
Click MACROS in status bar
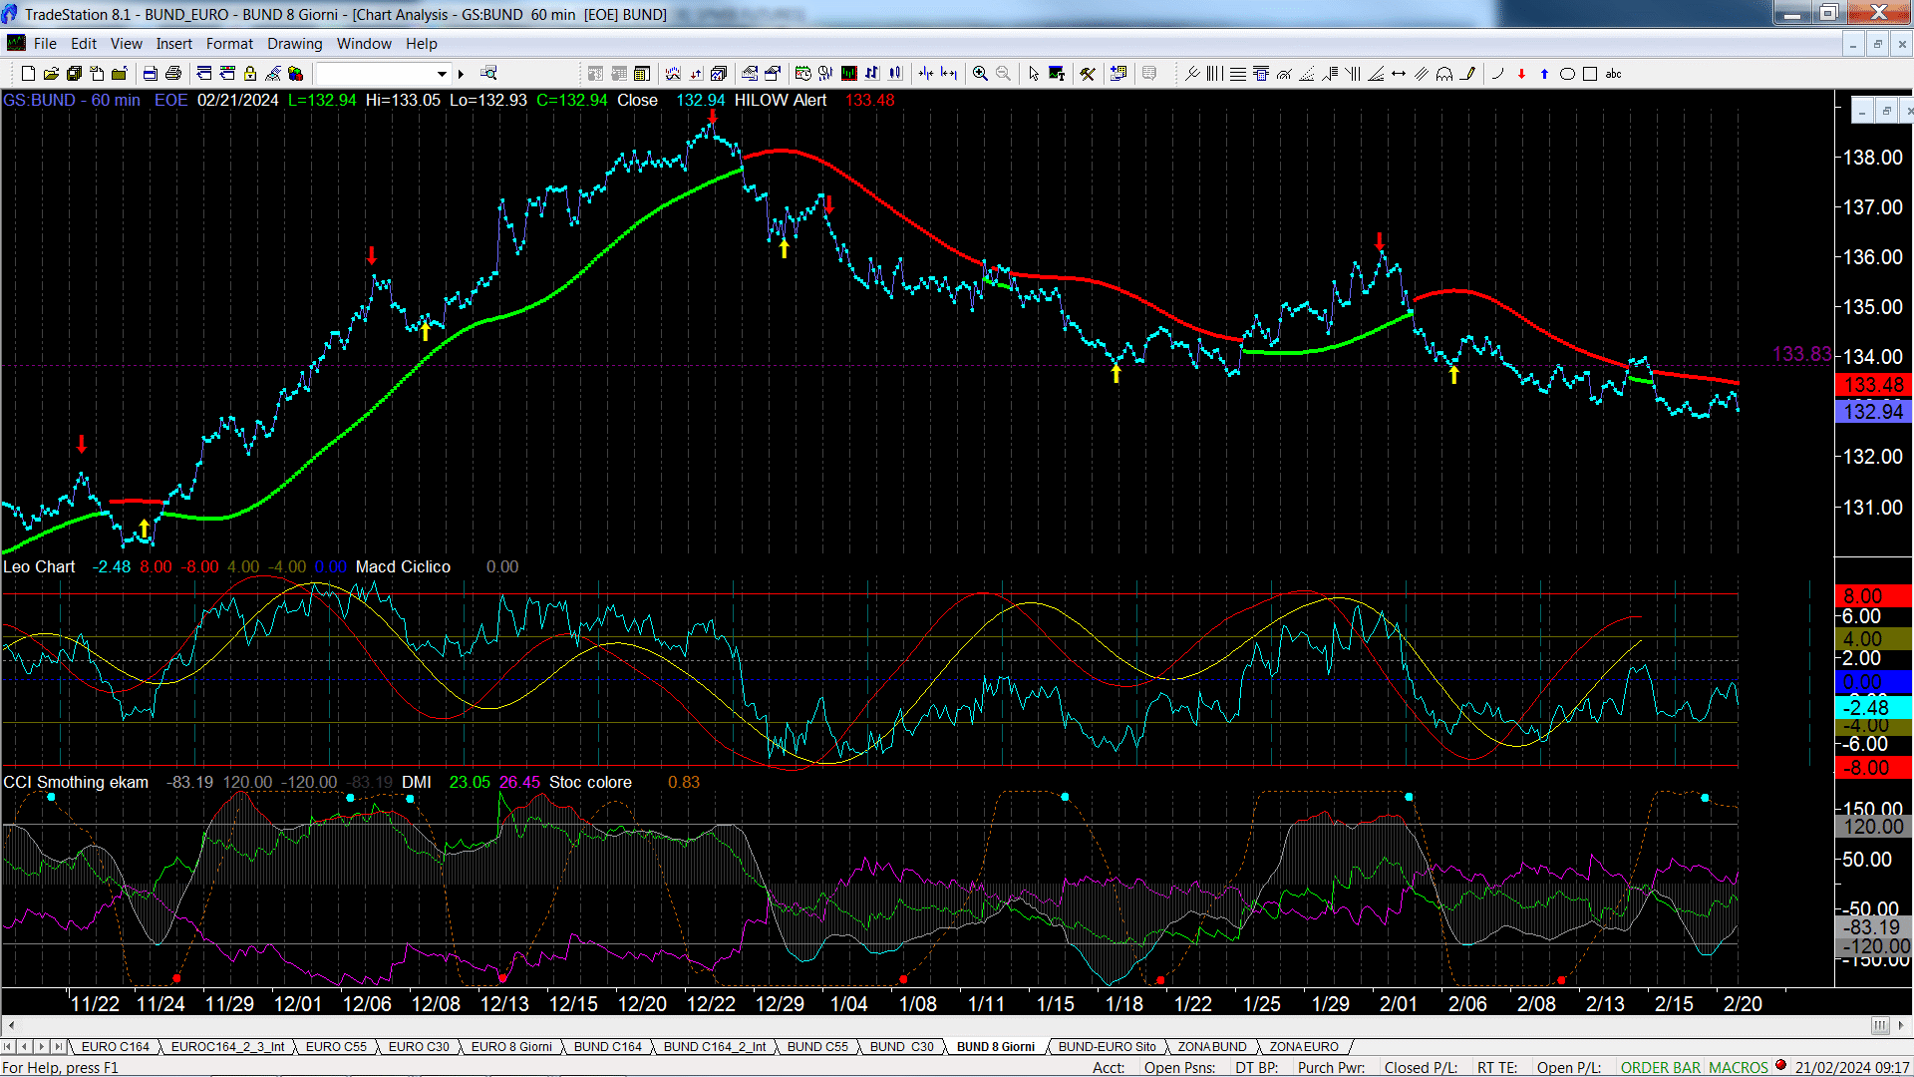click(x=1739, y=1067)
